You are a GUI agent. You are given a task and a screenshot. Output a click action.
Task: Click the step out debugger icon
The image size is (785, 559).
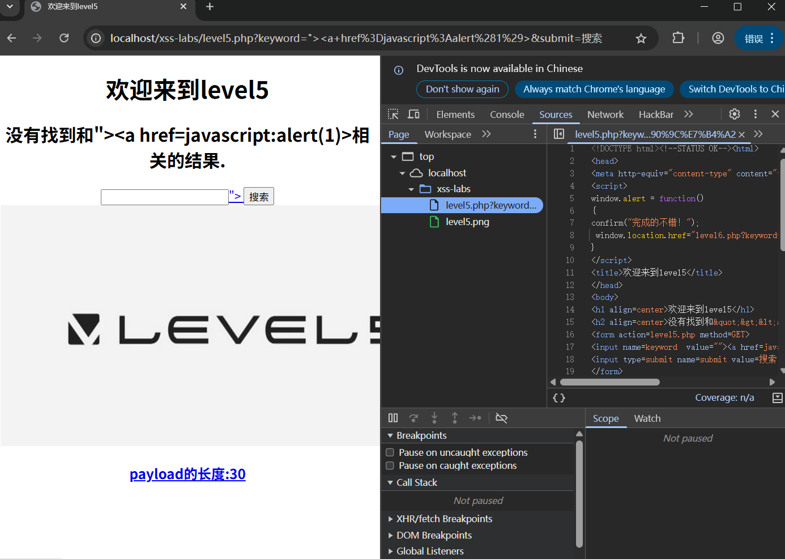coord(454,418)
